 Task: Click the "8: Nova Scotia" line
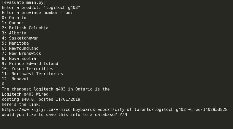19,59
